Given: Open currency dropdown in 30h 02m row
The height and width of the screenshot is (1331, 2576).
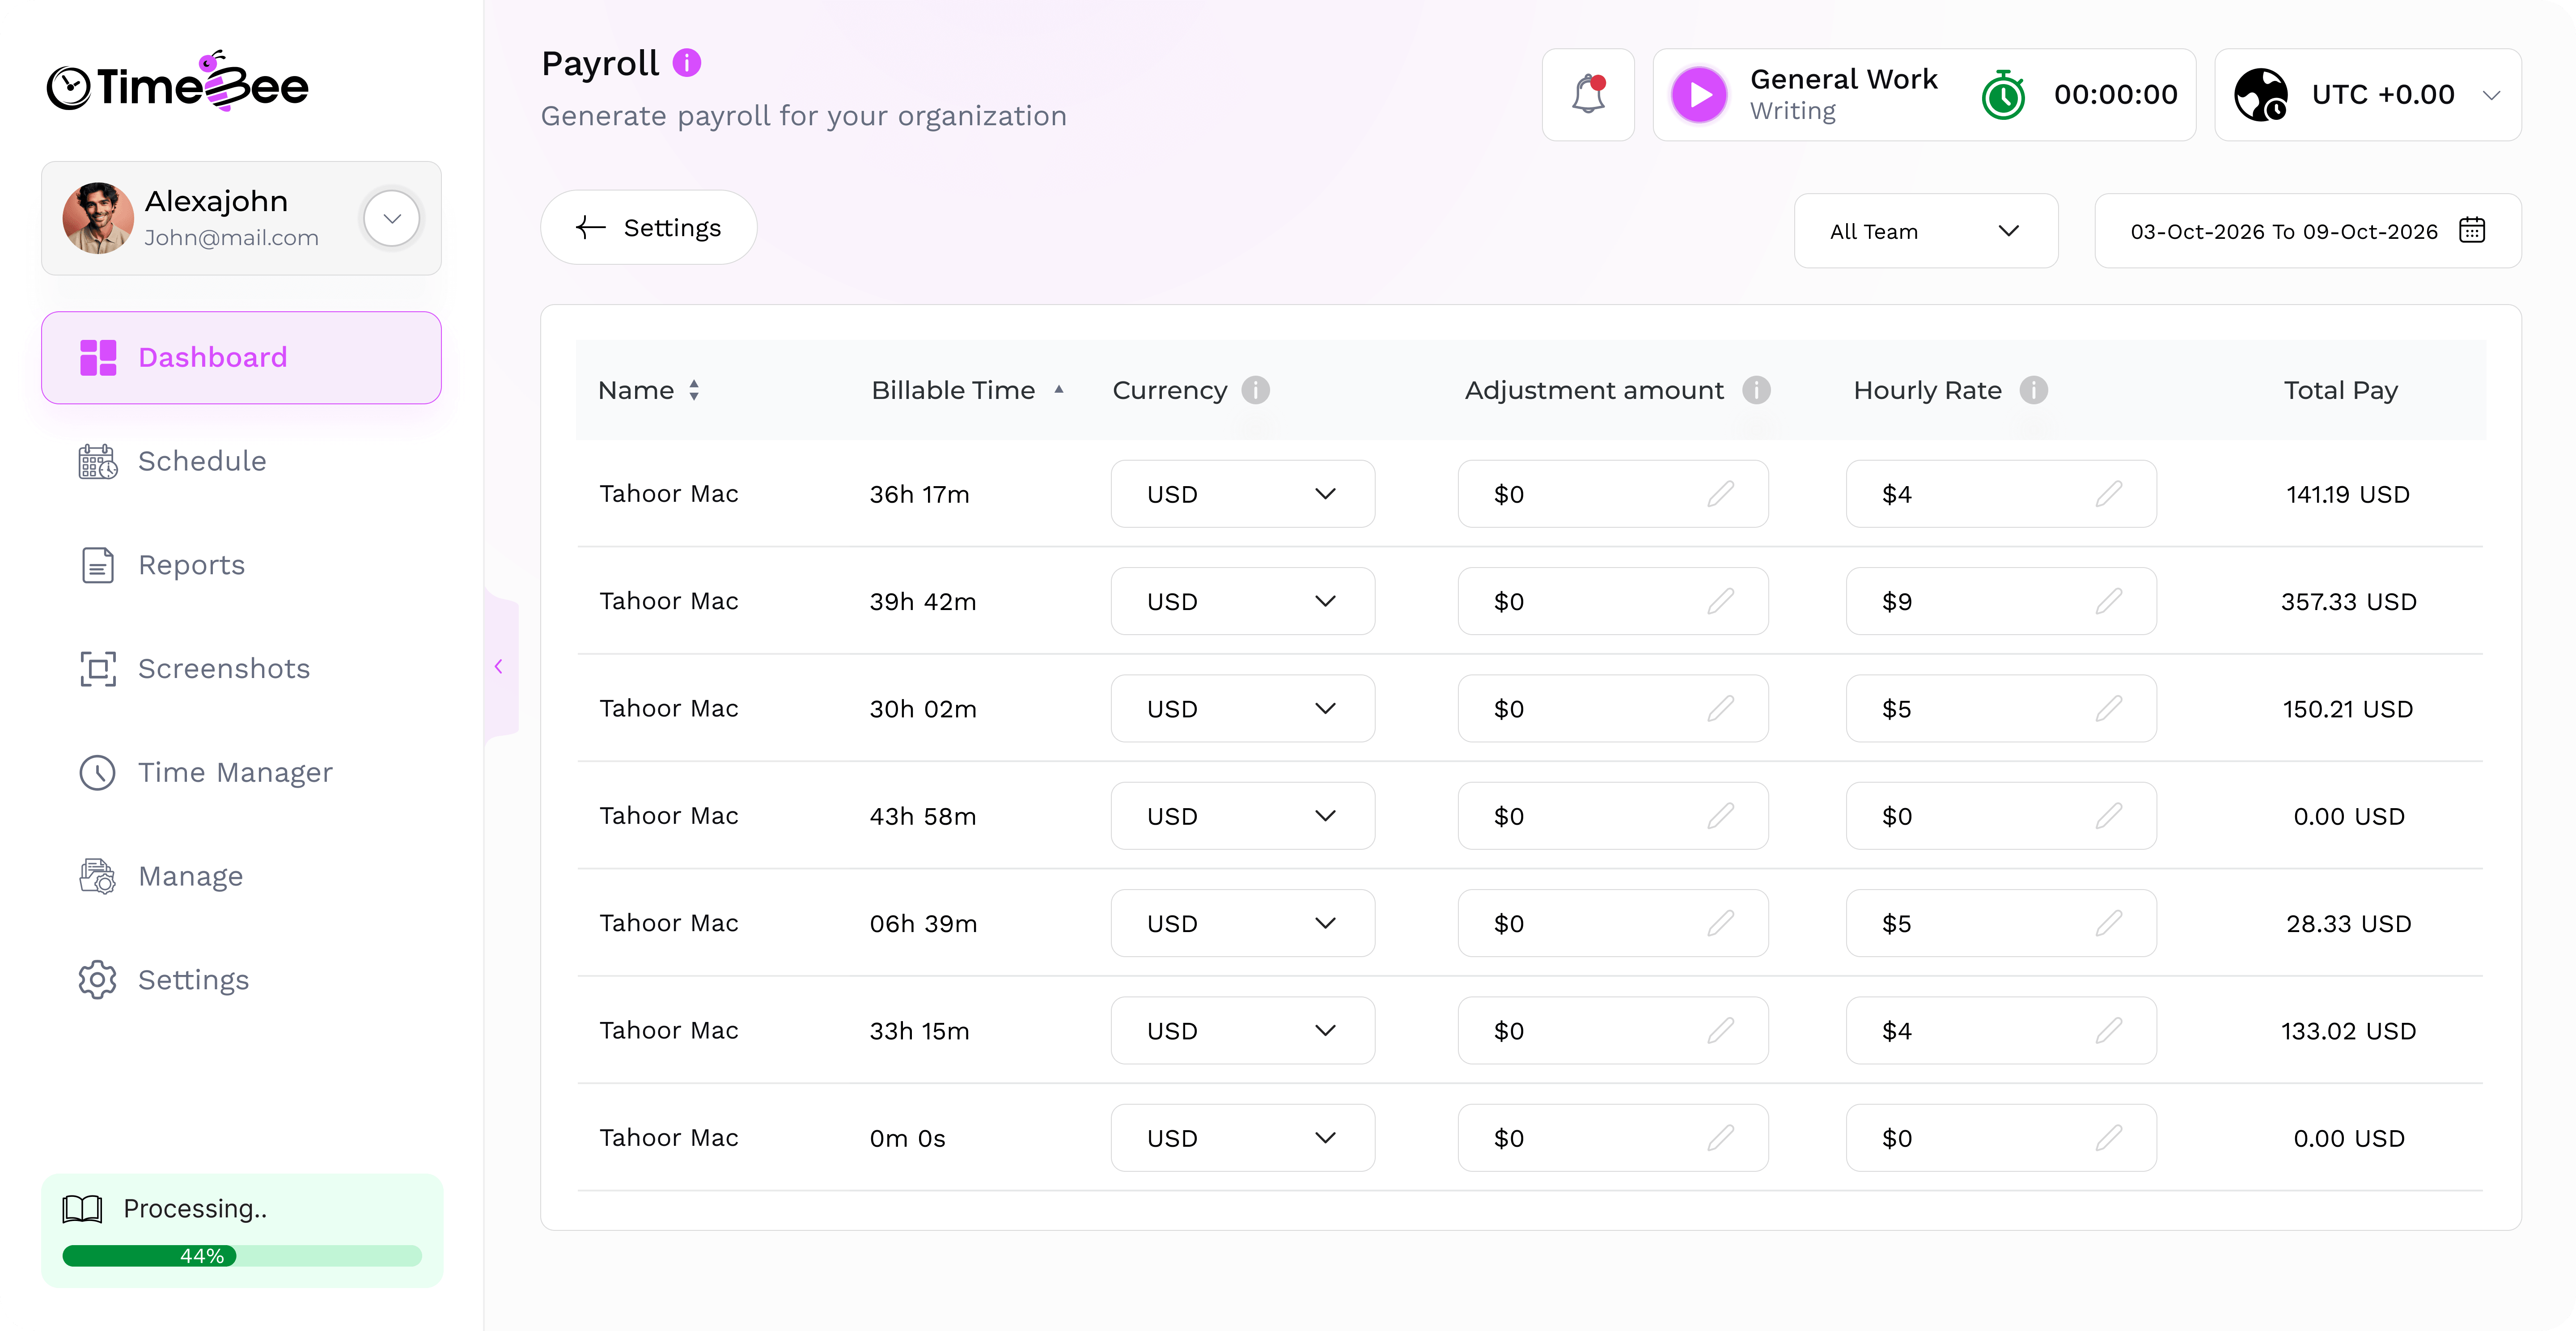Looking at the screenshot, I should pos(1243,708).
